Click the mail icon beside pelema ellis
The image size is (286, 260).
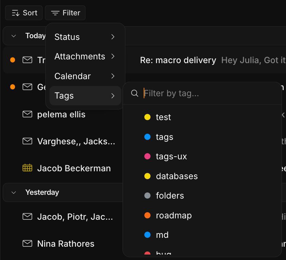[x=27, y=114]
